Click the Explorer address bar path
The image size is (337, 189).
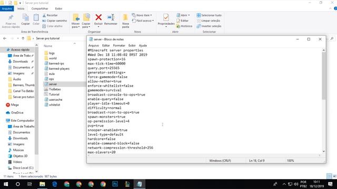pos(48,38)
